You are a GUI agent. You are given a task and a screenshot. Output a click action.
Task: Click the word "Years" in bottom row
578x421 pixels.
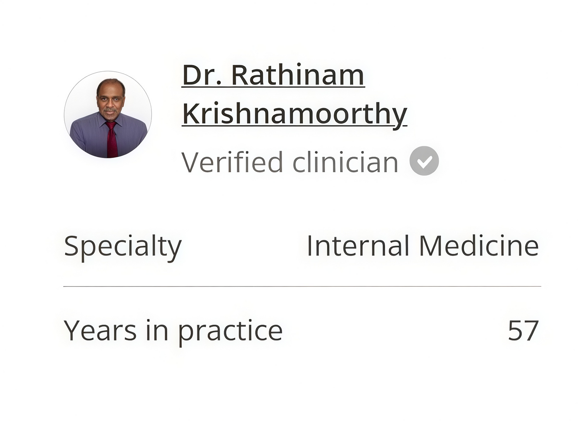tap(100, 330)
